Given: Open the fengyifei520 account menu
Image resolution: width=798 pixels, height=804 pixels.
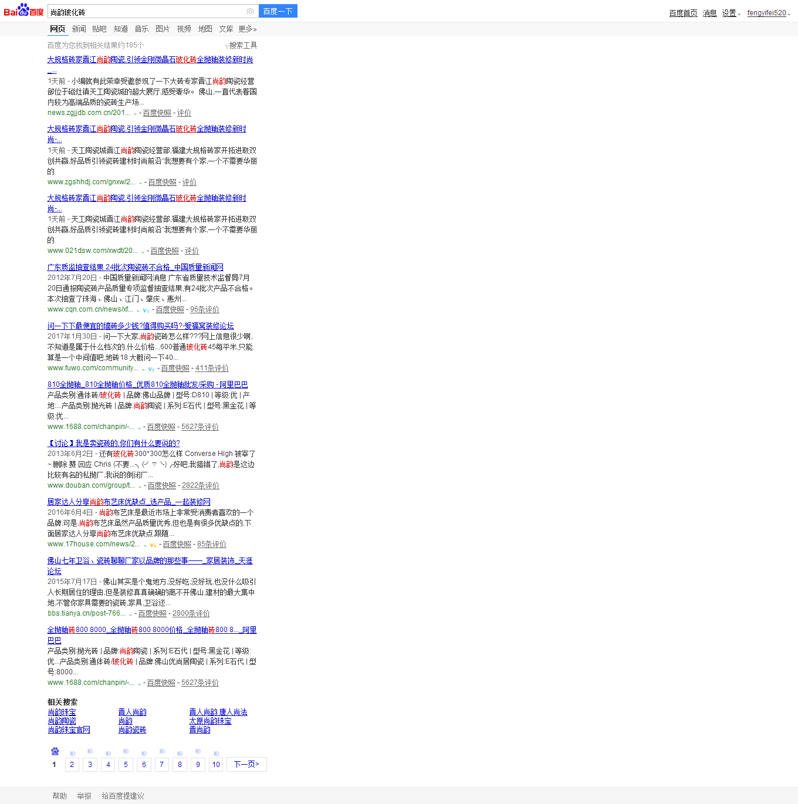Looking at the screenshot, I should 769,13.
